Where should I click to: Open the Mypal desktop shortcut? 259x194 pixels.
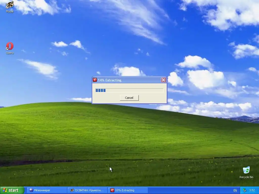coord(10,7)
